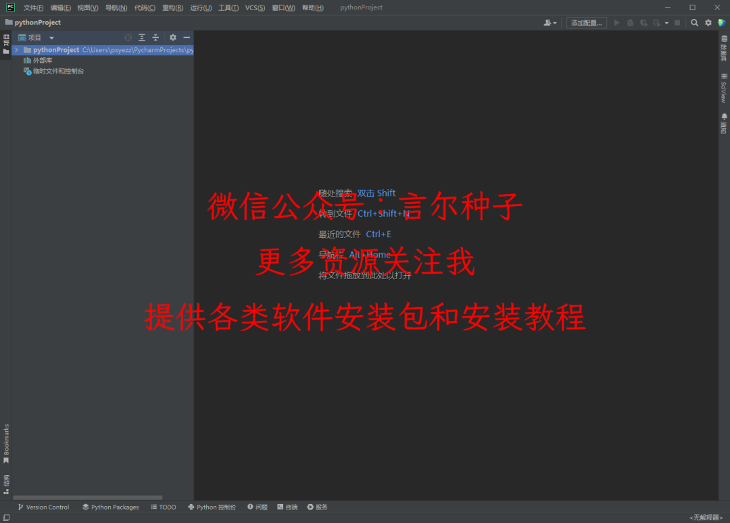Open the 项目 view dropdown arrow
The height and width of the screenshot is (523, 730).
point(51,38)
